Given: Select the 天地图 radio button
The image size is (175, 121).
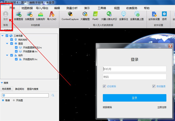Looking at the screenshot, I should (x=14, y=100).
